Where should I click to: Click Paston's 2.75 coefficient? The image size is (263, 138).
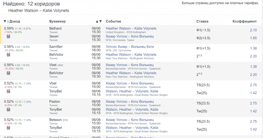(x=253, y=103)
